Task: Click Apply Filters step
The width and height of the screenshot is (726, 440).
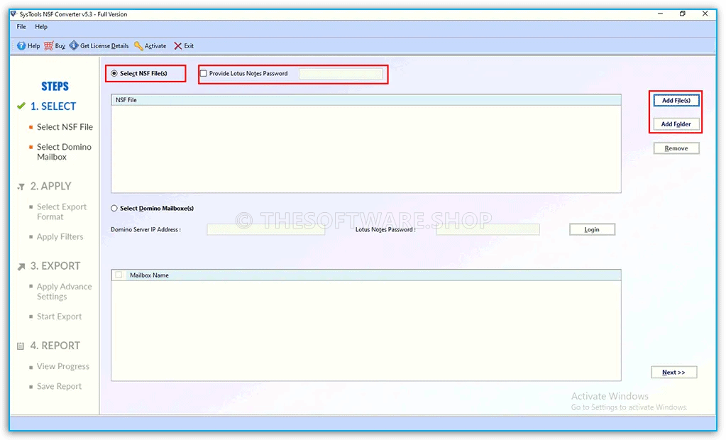Action: (x=60, y=236)
